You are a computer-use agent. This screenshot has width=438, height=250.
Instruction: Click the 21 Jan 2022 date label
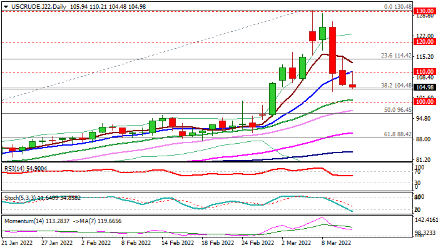pos(17,242)
